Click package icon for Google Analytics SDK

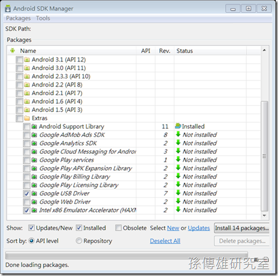click(34, 143)
